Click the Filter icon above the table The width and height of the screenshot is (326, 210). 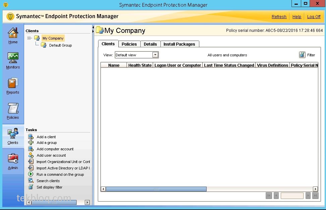pyautogui.click(x=302, y=55)
